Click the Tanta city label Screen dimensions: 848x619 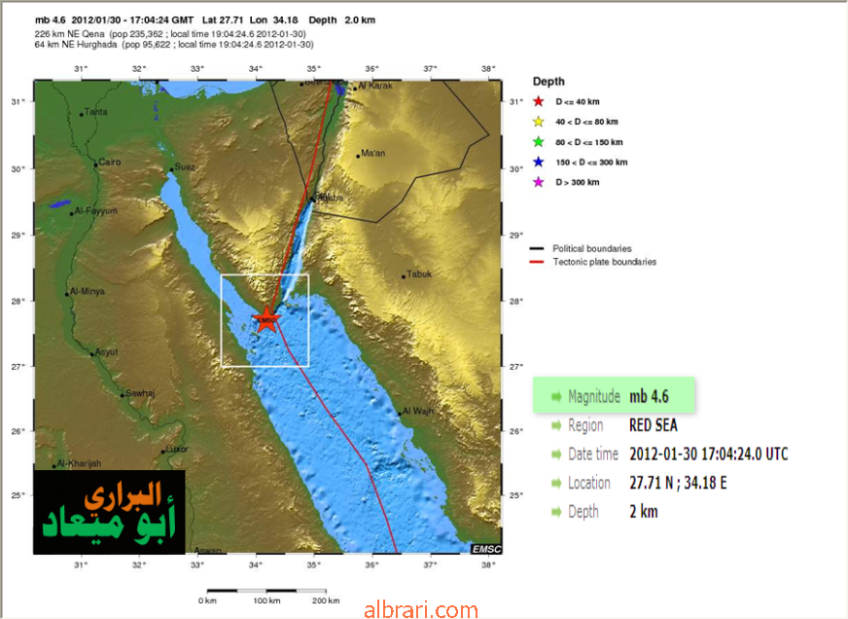[x=95, y=112]
